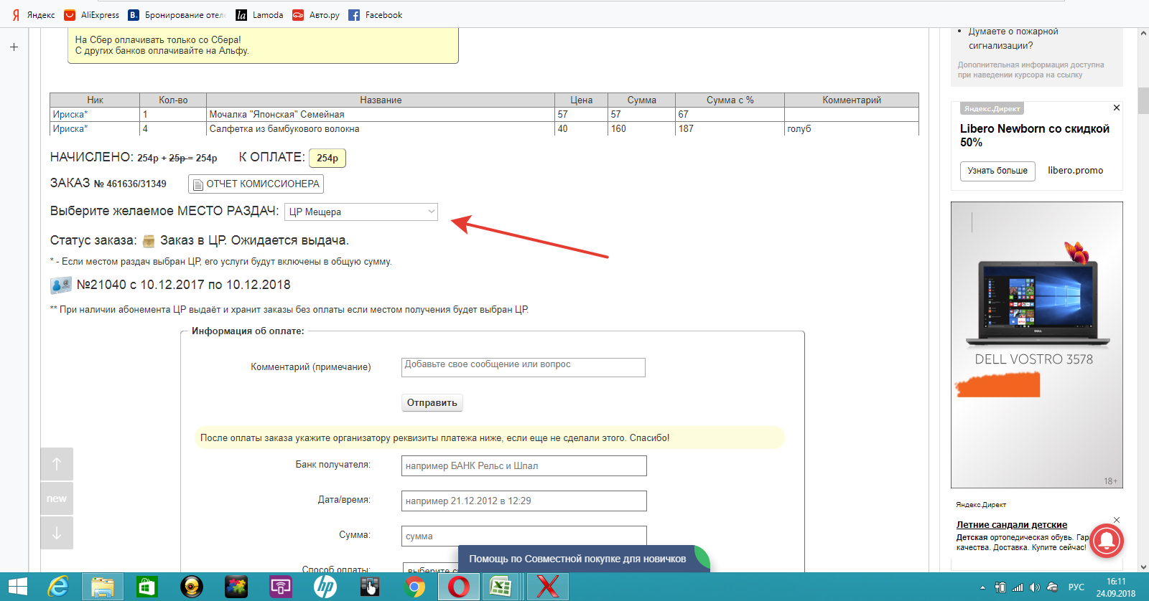Image resolution: width=1149 pixels, height=601 pixels.
Task: Click the volume icon in system tray
Action: tap(1034, 587)
